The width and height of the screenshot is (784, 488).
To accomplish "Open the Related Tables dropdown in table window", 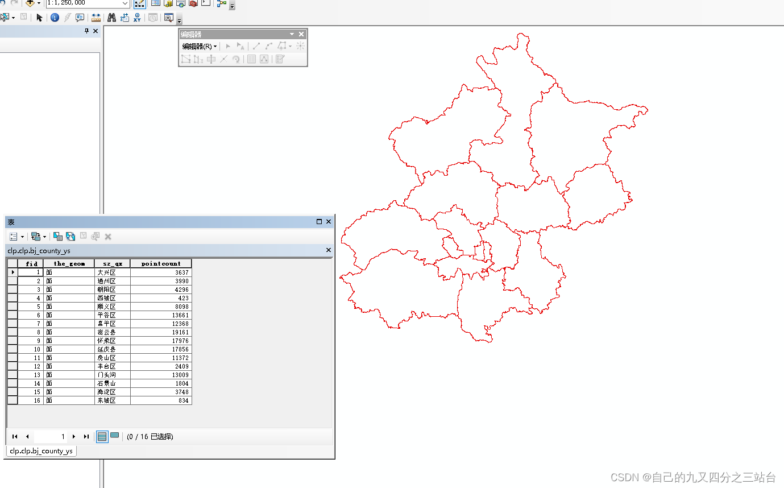I will tap(38, 236).
